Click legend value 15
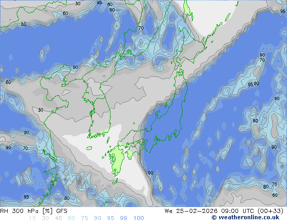Viewport: 287px width, 222px height. (33, 218)
